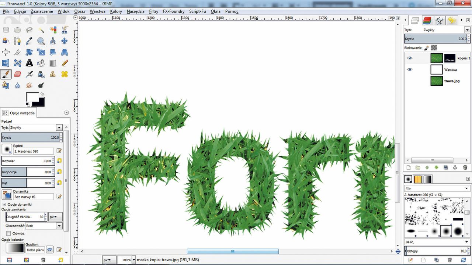Hide the Warstwa layer
472x265 pixels.
(x=409, y=70)
